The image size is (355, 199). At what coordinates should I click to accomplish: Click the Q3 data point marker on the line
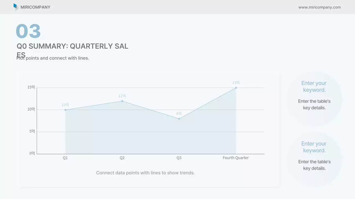(x=179, y=119)
